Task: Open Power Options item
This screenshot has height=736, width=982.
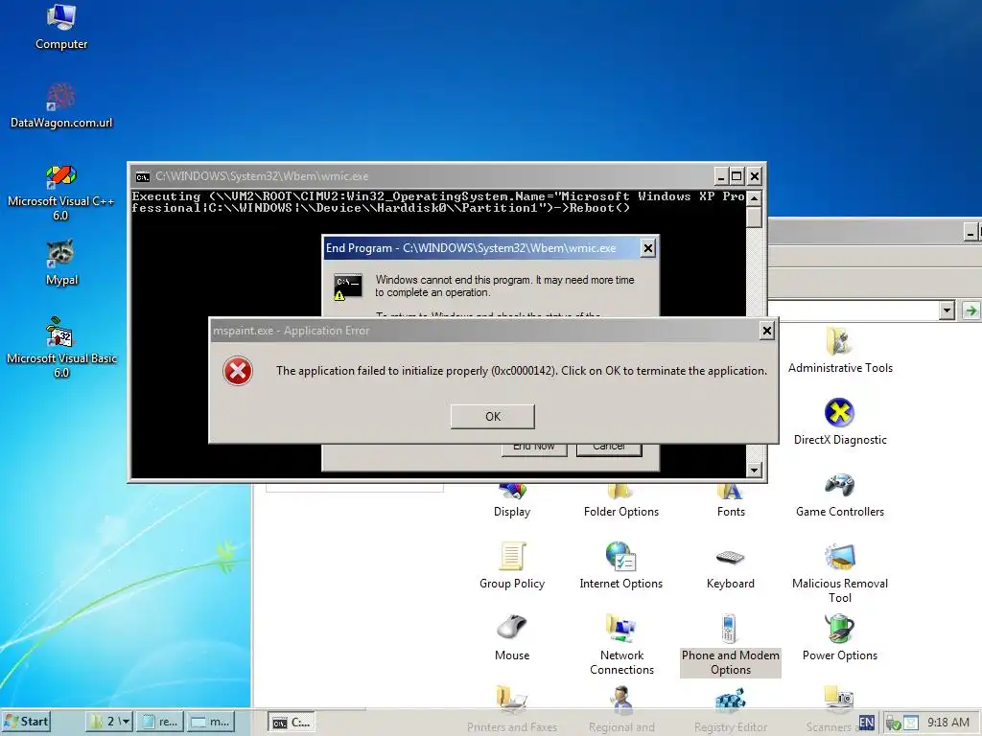Action: click(840, 637)
